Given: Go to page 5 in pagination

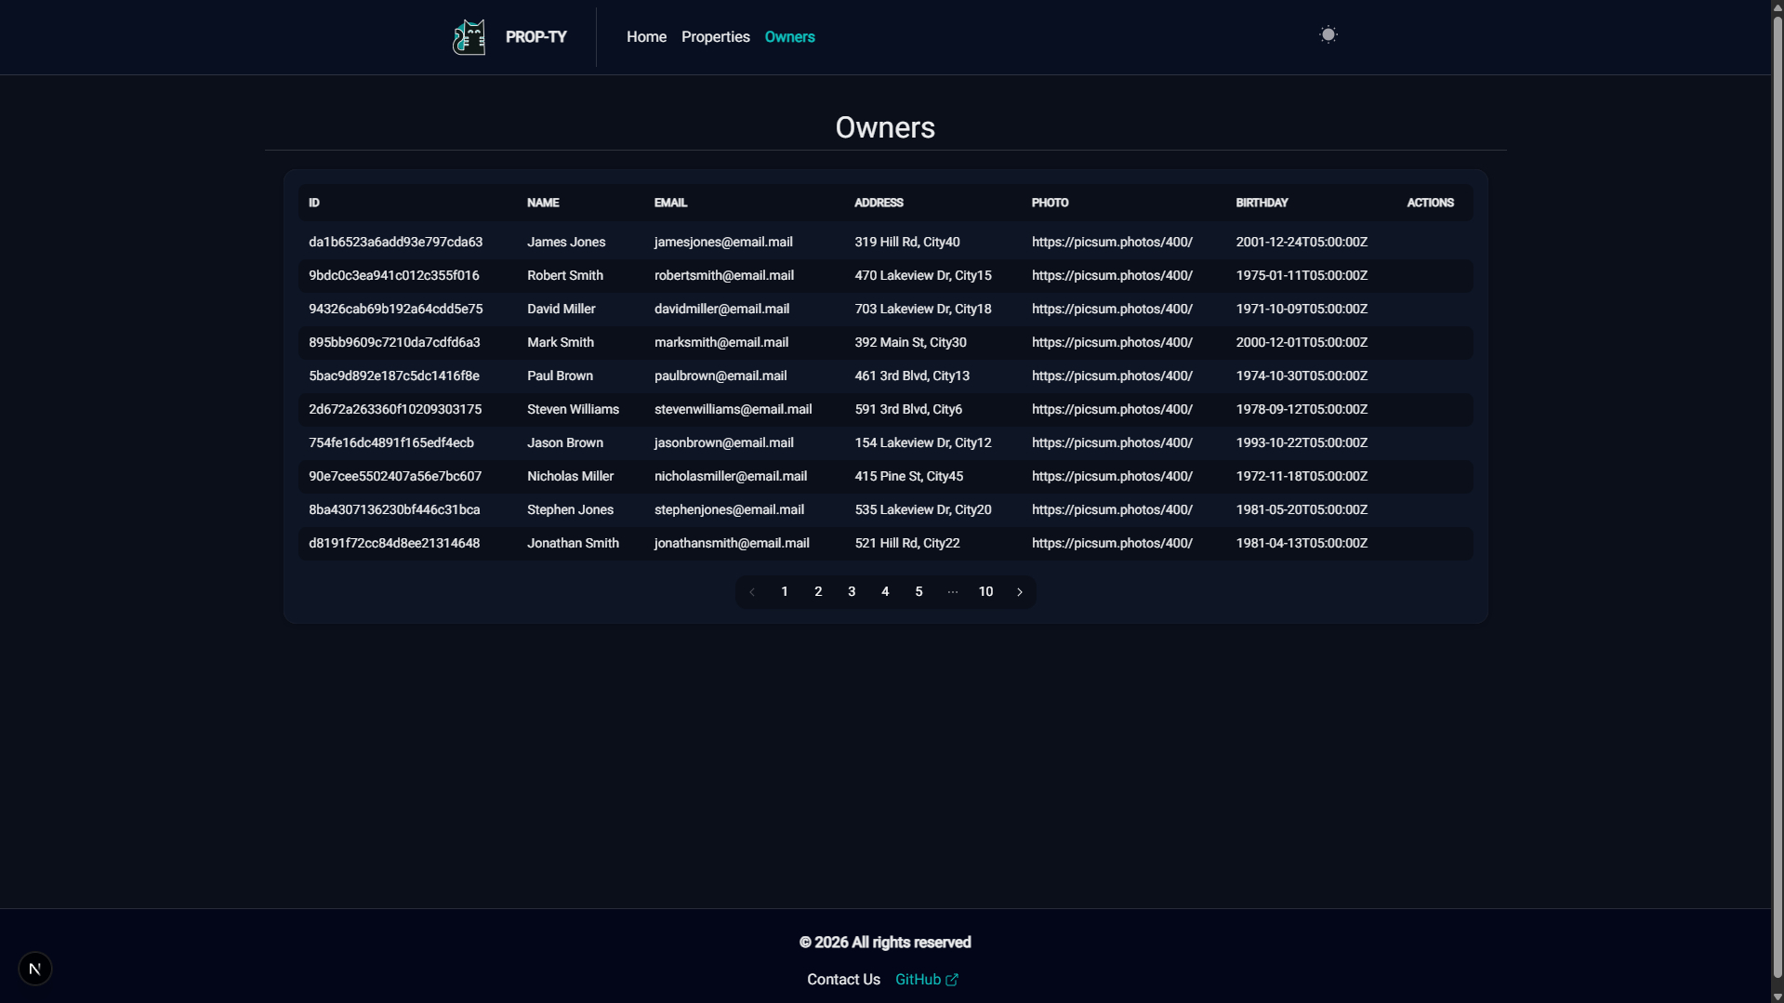Looking at the screenshot, I should pos(918,592).
